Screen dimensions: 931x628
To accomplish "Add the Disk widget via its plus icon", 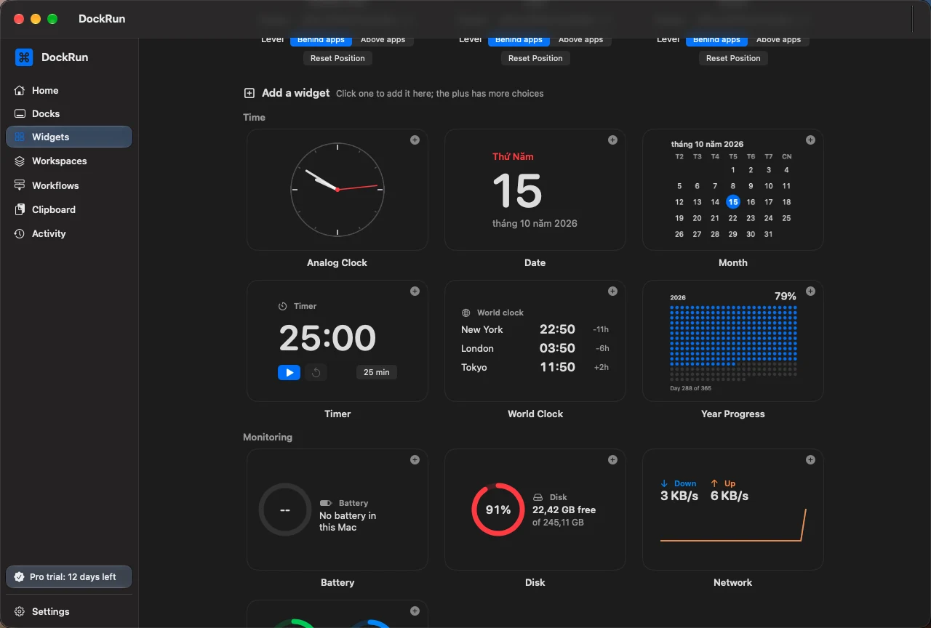I will click(x=612, y=460).
